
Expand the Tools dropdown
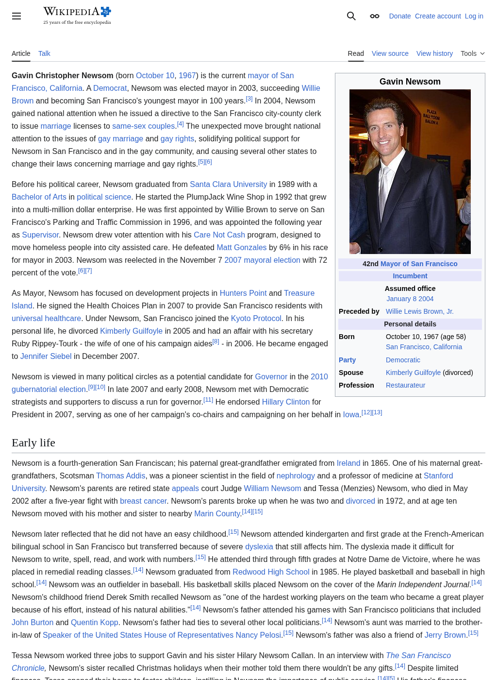pyautogui.click(x=473, y=53)
